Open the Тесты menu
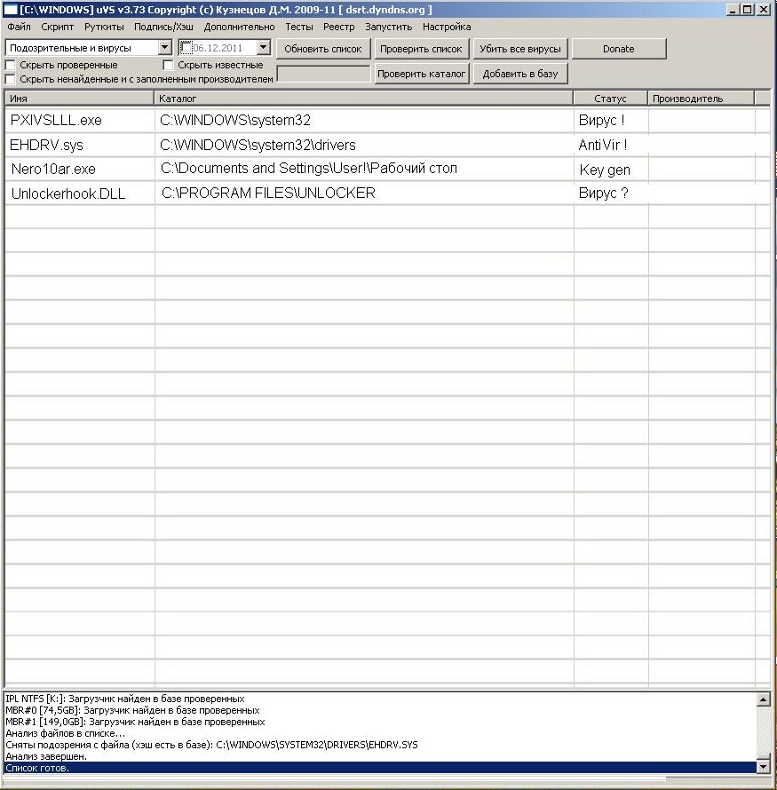Screen dimensions: 777x790 298,27
